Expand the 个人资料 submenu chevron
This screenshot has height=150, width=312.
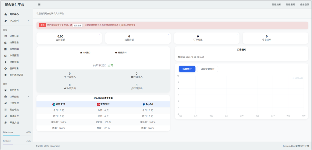[28, 21]
